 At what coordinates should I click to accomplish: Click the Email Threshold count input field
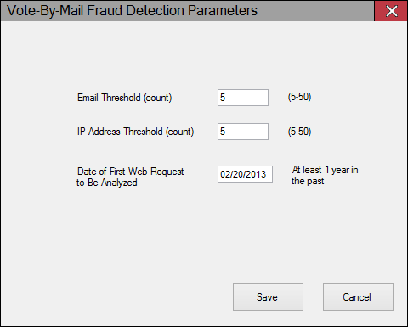(243, 98)
